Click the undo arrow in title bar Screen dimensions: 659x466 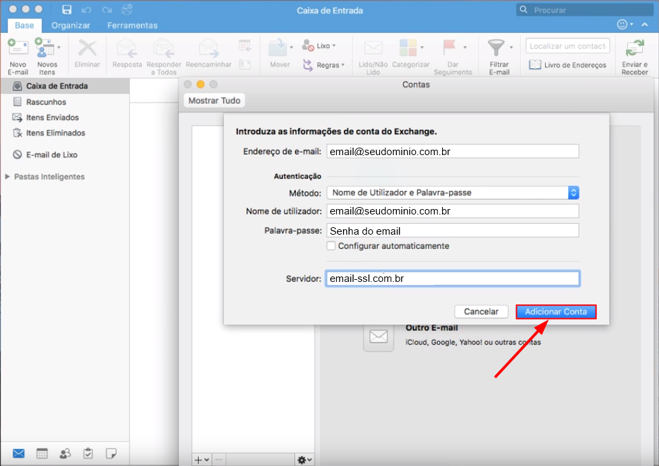pos(86,9)
